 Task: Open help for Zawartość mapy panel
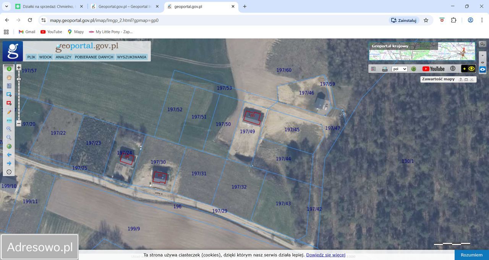[x=460, y=80]
